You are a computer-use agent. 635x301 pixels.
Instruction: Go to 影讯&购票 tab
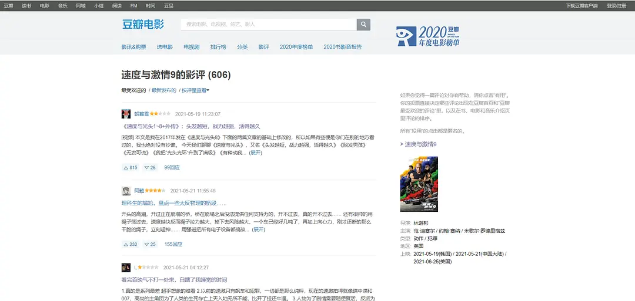[134, 47]
